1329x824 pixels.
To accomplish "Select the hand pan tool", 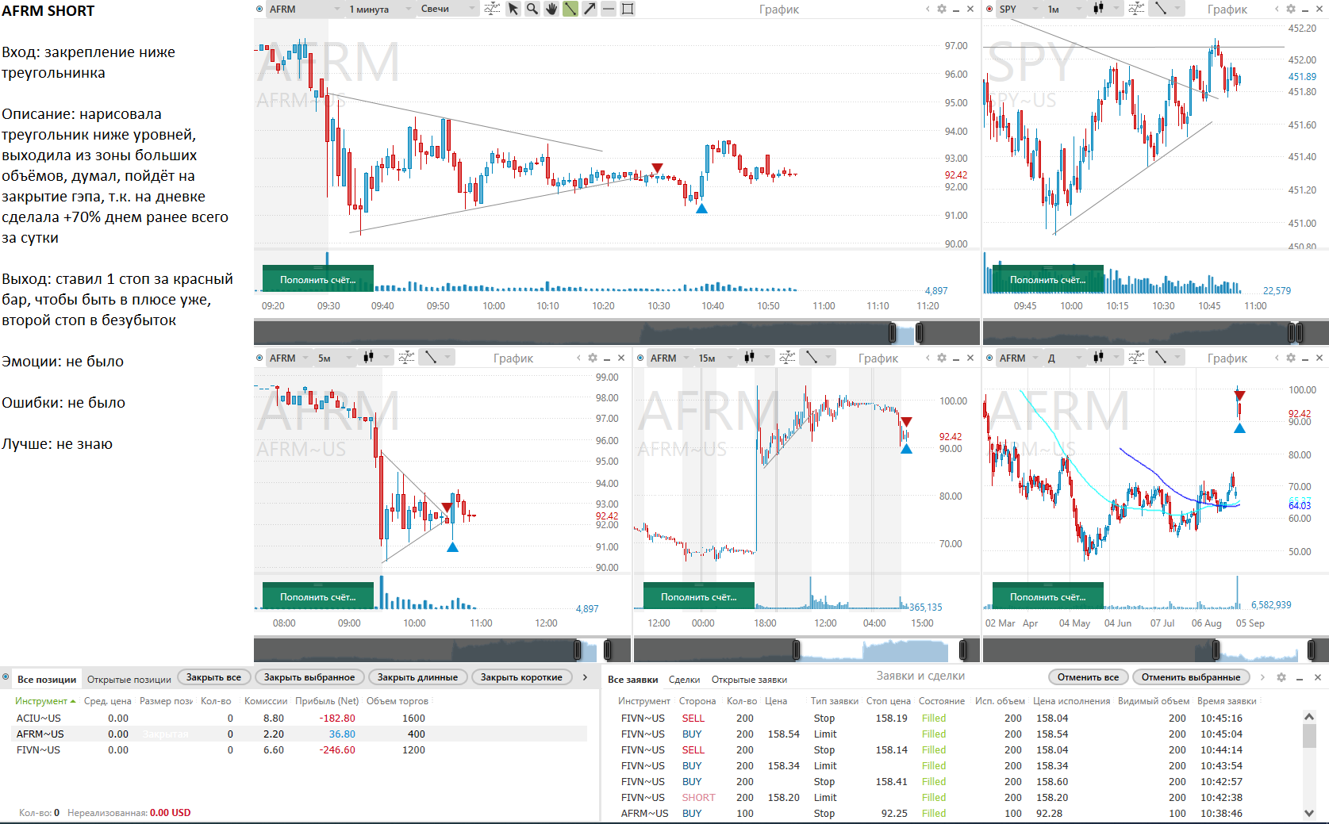I will pos(551,9).
